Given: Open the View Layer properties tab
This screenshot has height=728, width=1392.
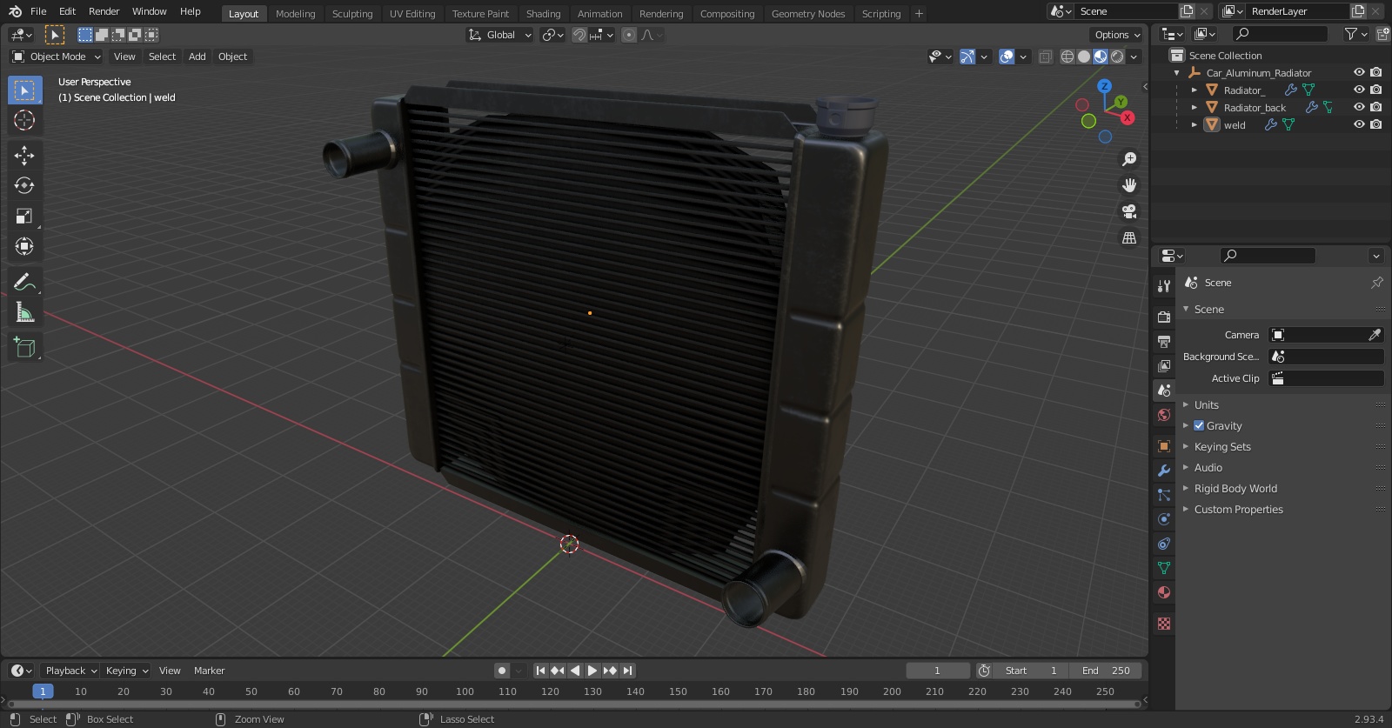Looking at the screenshot, I should (1164, 366).
